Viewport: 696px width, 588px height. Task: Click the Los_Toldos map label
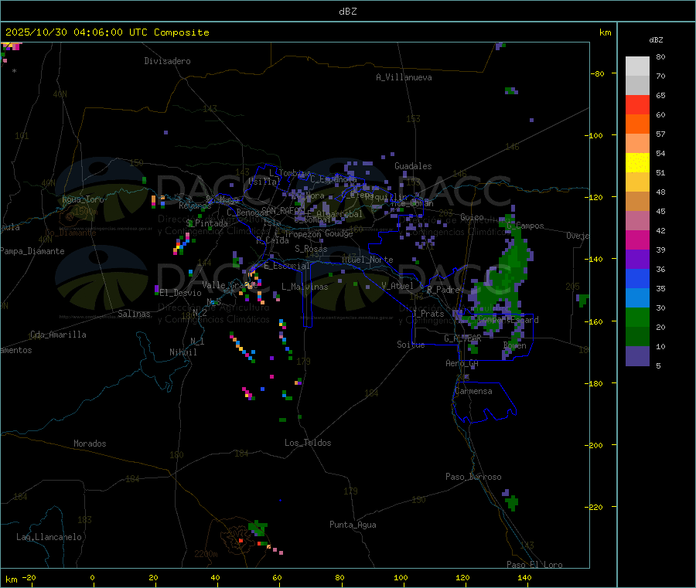(x=308, y=443)
